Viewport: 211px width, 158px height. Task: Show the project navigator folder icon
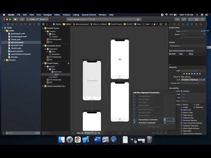(x=4, y=24)
